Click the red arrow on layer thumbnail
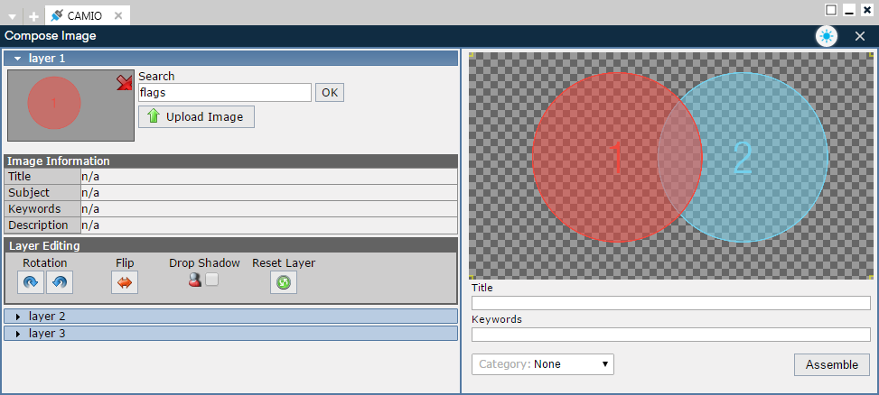Image resolution: width=879 pixels, height=395 pixels. (124, 83)
